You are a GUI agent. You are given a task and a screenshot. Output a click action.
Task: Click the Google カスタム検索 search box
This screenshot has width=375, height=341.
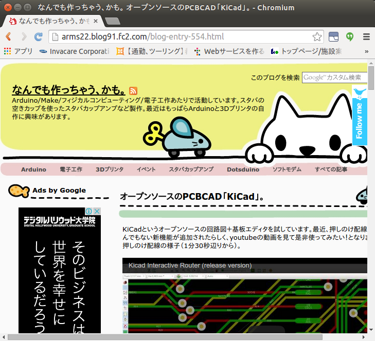(x=334, y=78)
